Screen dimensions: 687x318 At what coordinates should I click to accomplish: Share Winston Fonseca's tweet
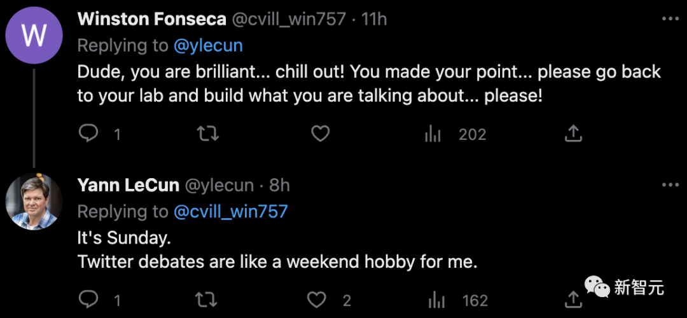573,134
